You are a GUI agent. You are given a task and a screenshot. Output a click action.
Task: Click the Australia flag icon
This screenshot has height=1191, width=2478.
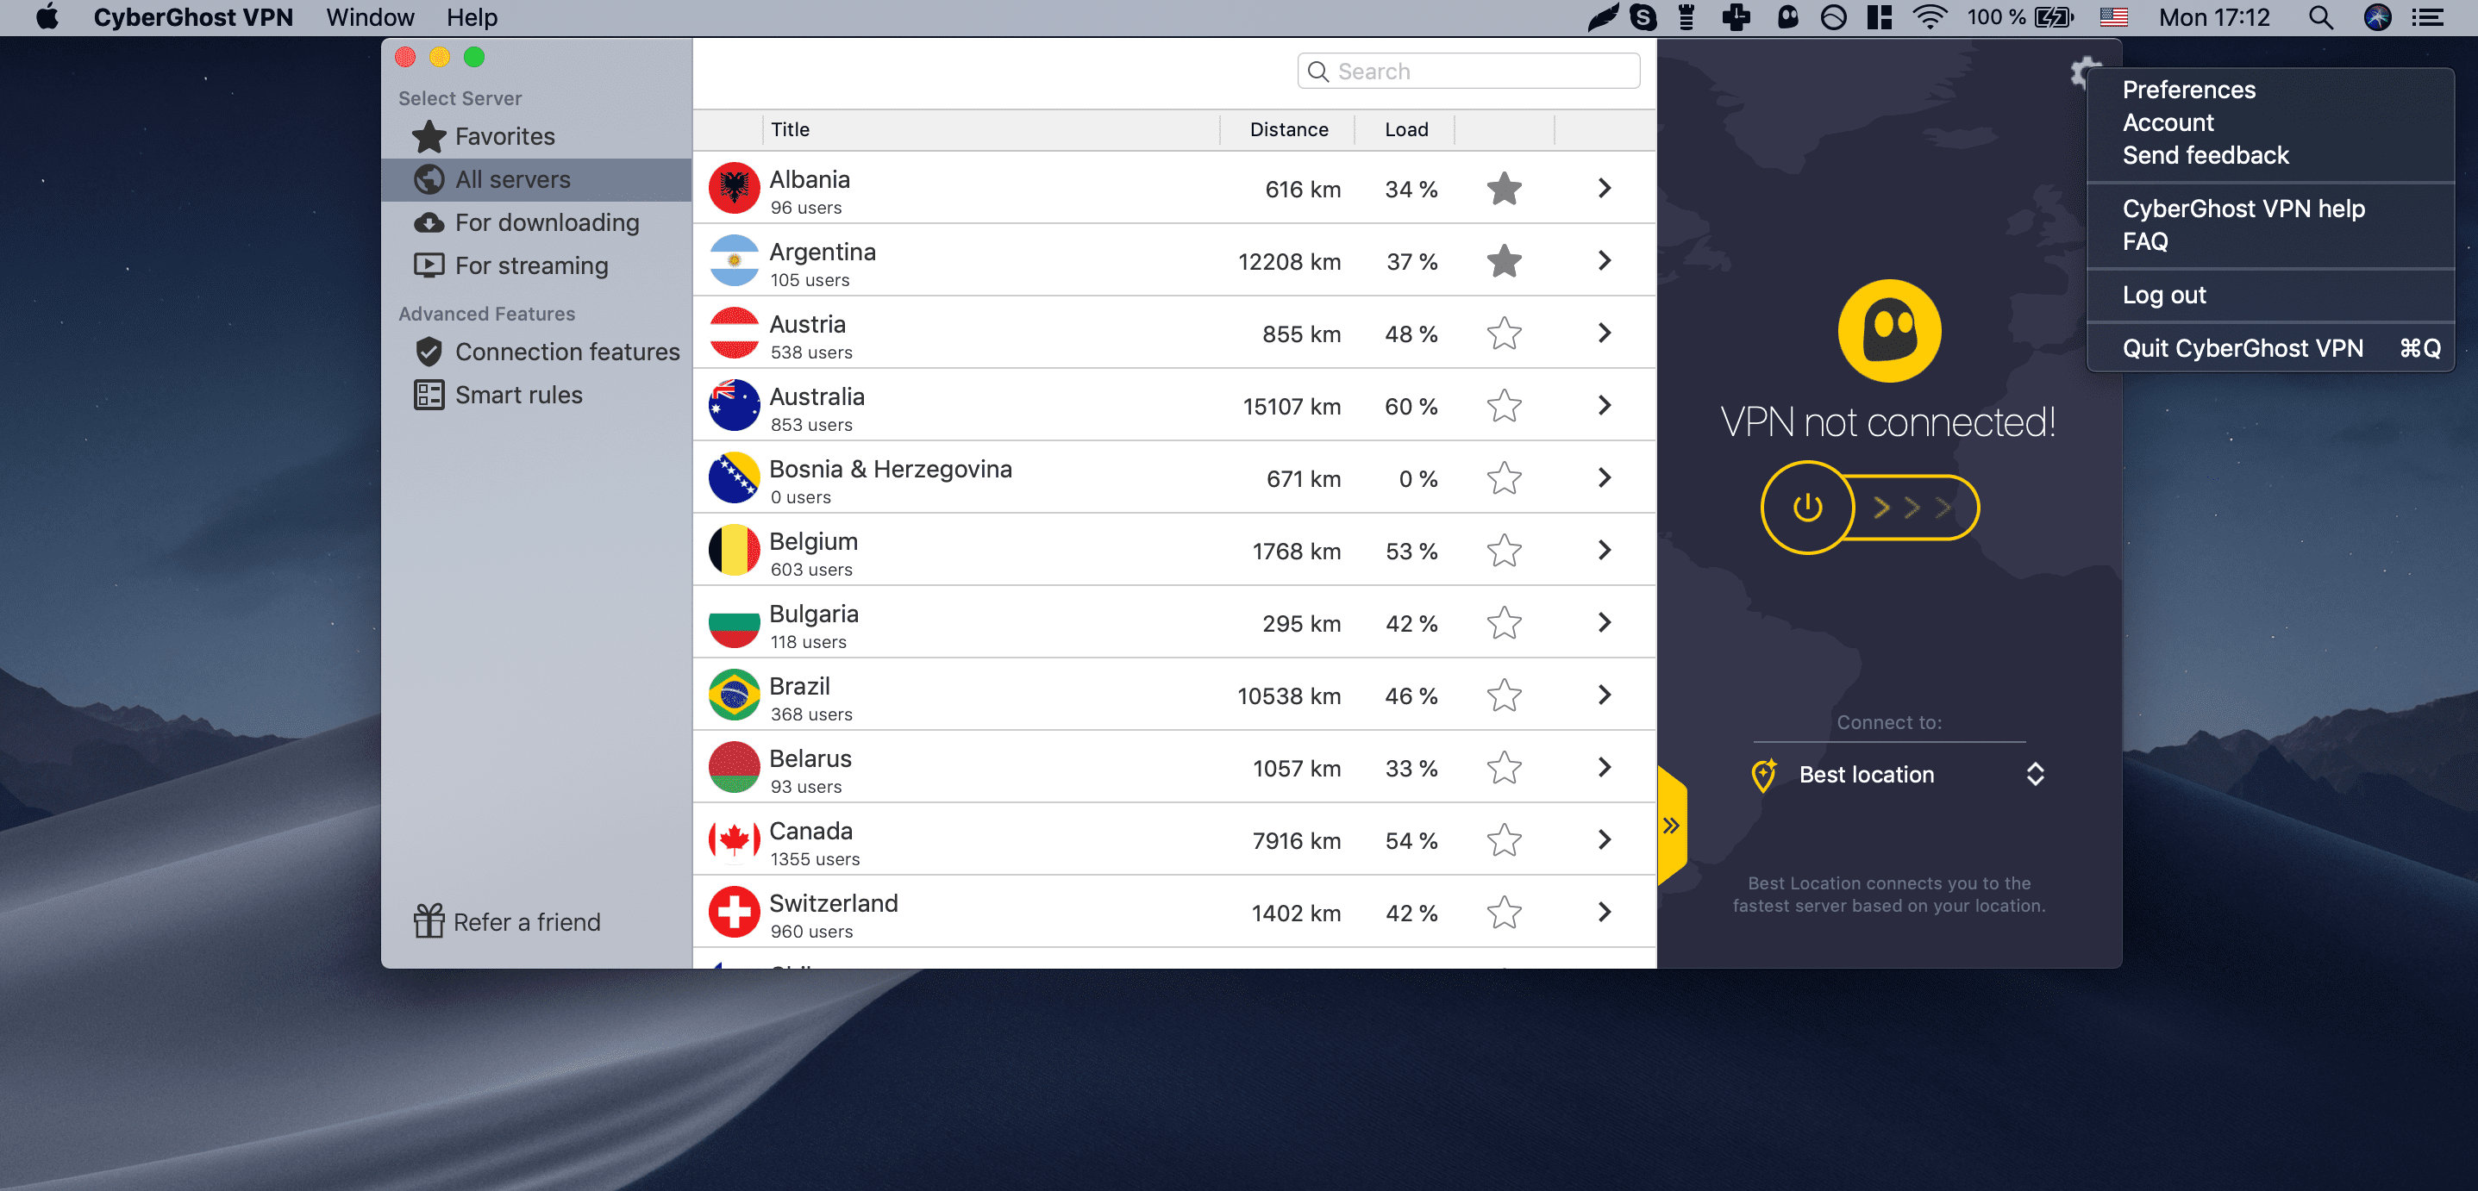(x=734, y=406)
